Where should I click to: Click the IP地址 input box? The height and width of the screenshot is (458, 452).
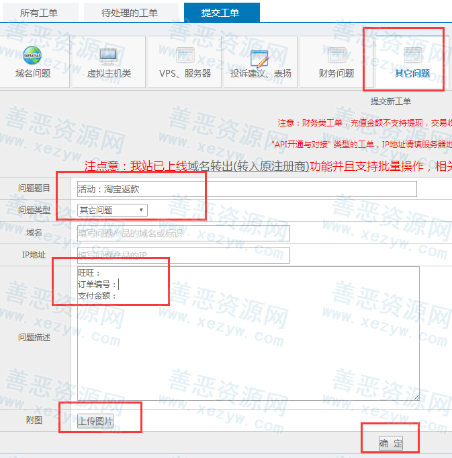click(x=183, y=256)
